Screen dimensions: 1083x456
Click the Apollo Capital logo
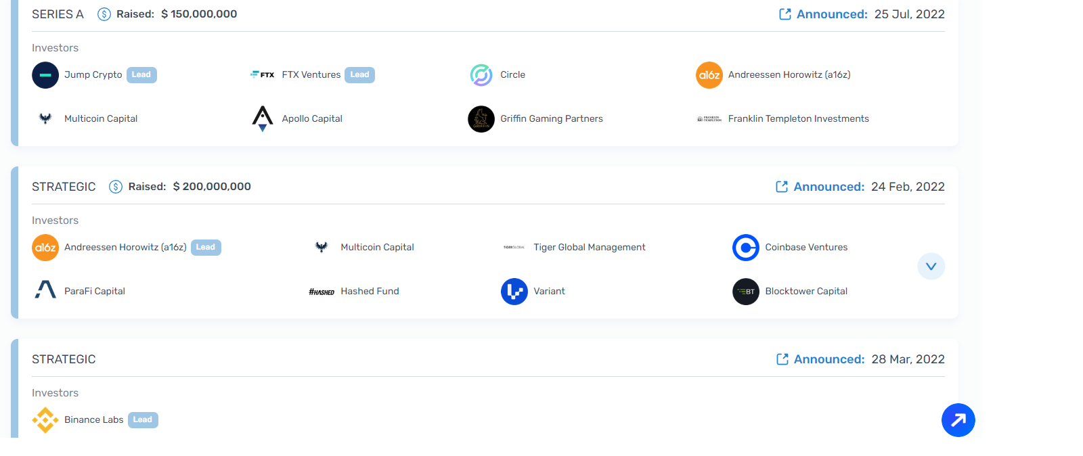pyautogui.click(x=263, y=118)
